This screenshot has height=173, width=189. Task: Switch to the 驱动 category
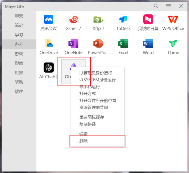19,82
